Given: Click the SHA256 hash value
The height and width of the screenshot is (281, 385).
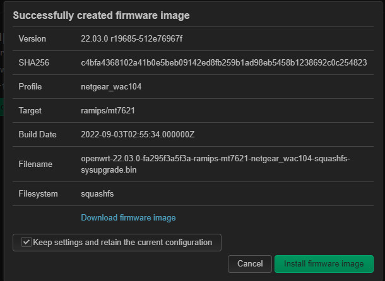Looking at the screenshot, I should [x=224, y=62].
